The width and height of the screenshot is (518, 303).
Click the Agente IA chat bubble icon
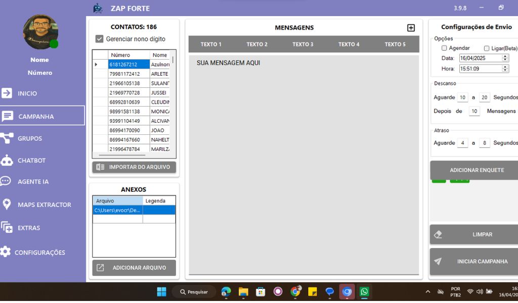pos(6,181)
